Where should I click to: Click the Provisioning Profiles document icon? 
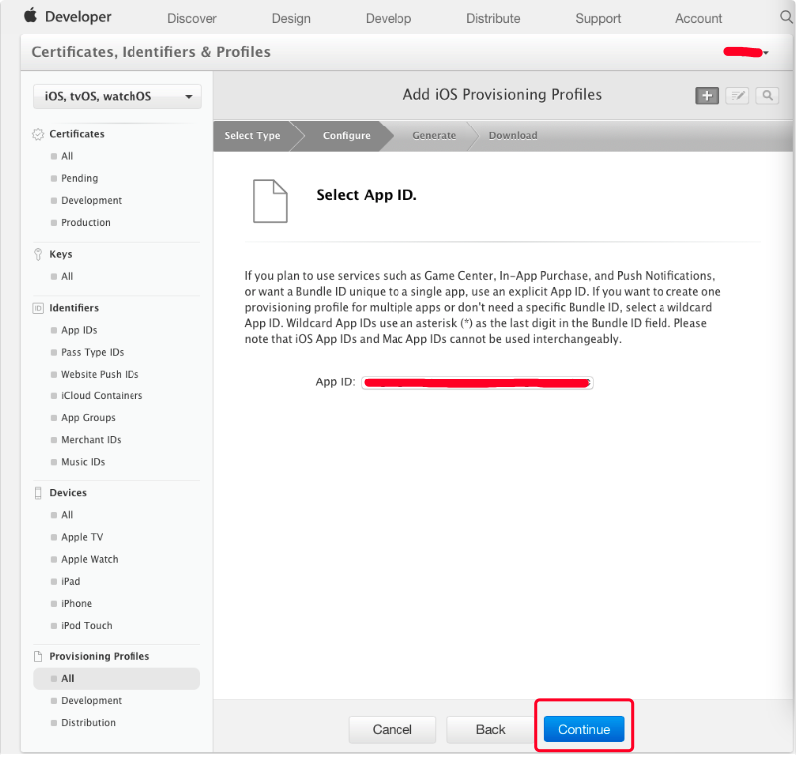[38, 657]
